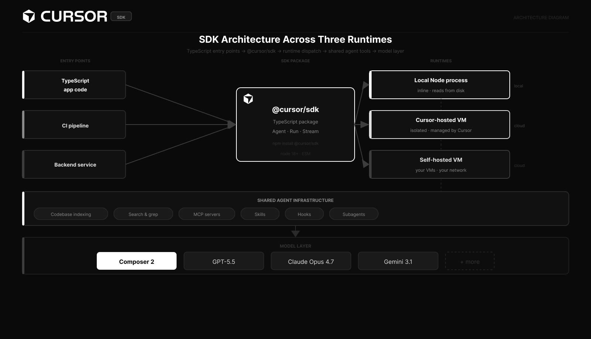The image size is (591, 339).
Task: Click the Cursor cube logo in header
Action: point(29,16)
